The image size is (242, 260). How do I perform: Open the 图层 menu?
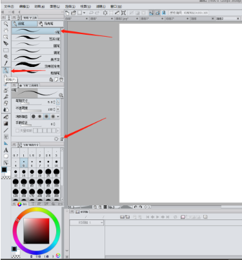[x=55, y=6]
